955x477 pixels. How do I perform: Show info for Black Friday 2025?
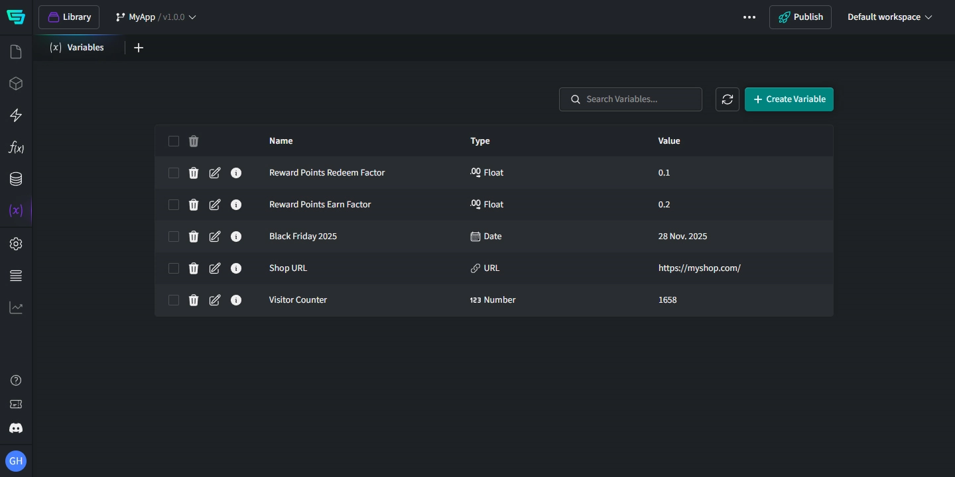coord(236,237)
